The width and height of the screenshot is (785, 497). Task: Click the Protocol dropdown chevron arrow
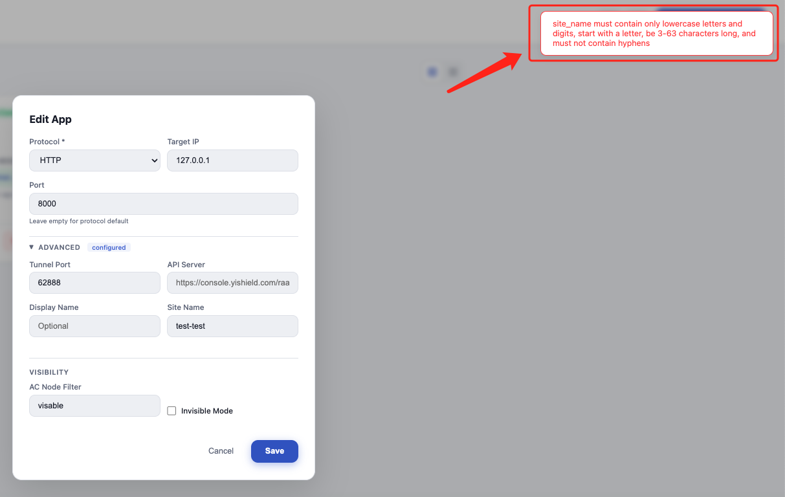coord(154,160)
